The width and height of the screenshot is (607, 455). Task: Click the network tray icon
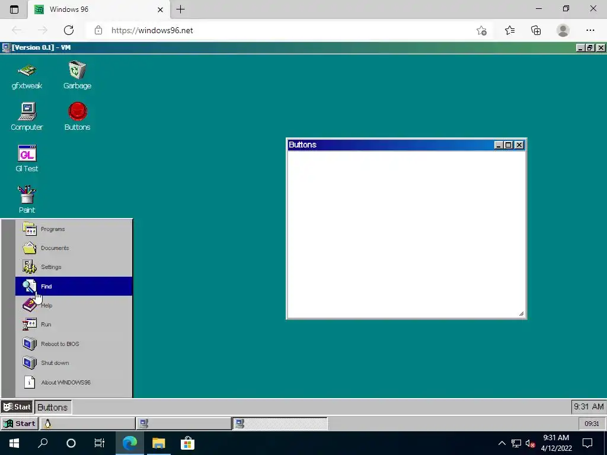pos(516,443)
